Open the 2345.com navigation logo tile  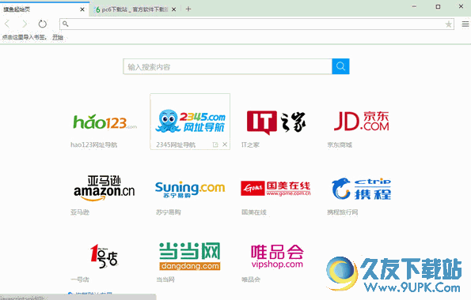pyautogui.click(x=190, y=121)
